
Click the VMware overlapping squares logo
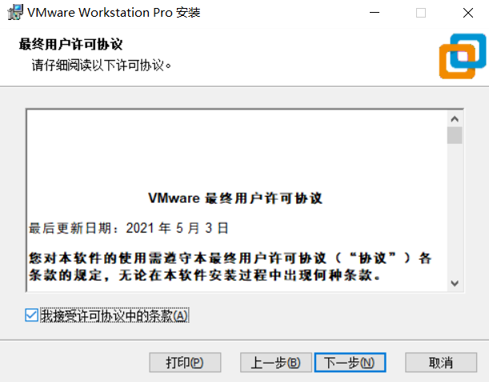tap(463, 56)
